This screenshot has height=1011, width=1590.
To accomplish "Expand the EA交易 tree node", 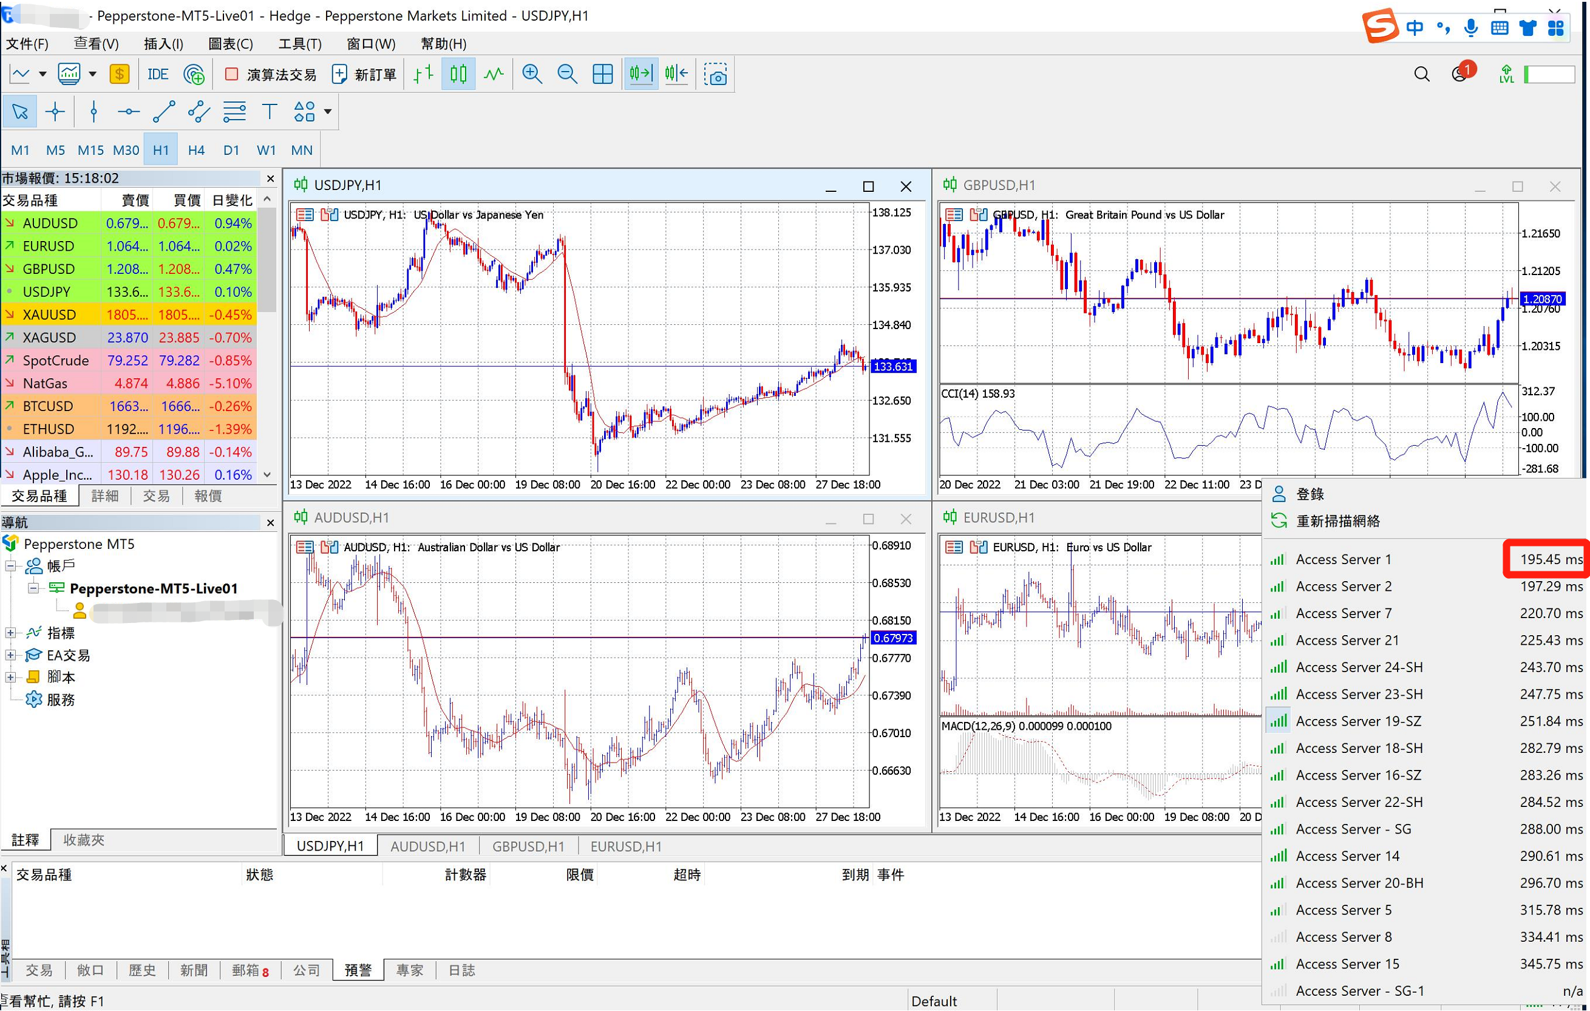I will [10, 656].
